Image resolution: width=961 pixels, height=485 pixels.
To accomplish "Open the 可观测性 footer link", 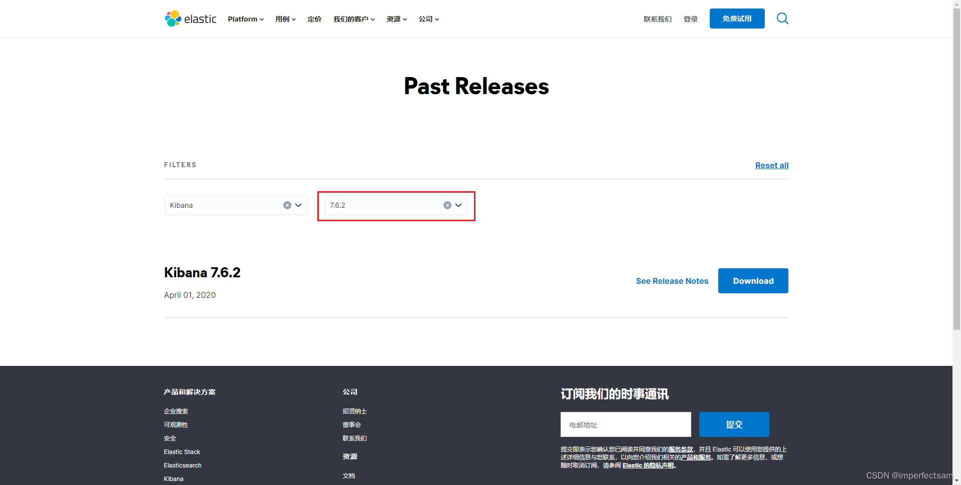I will pyautogui.click(x=176, y=425).
